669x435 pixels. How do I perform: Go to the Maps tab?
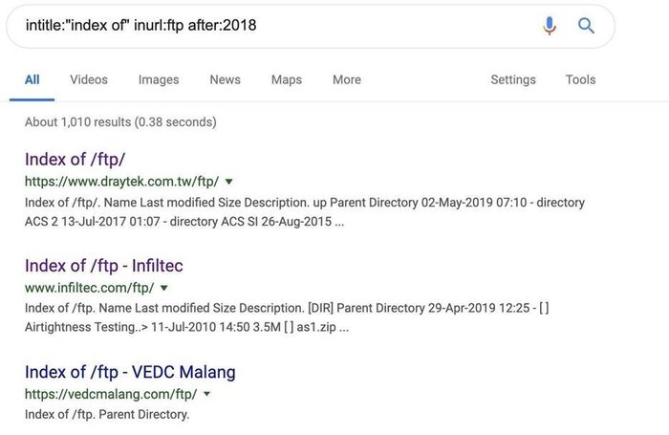286,80
